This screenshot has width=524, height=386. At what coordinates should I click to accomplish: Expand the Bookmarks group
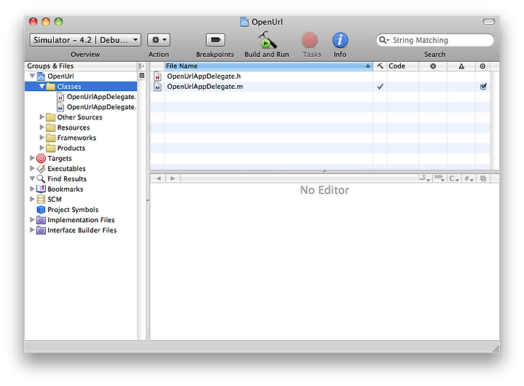[32, 189]
